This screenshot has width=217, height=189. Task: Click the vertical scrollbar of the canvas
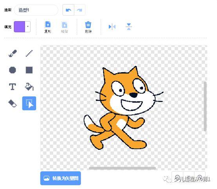[205, 106]
